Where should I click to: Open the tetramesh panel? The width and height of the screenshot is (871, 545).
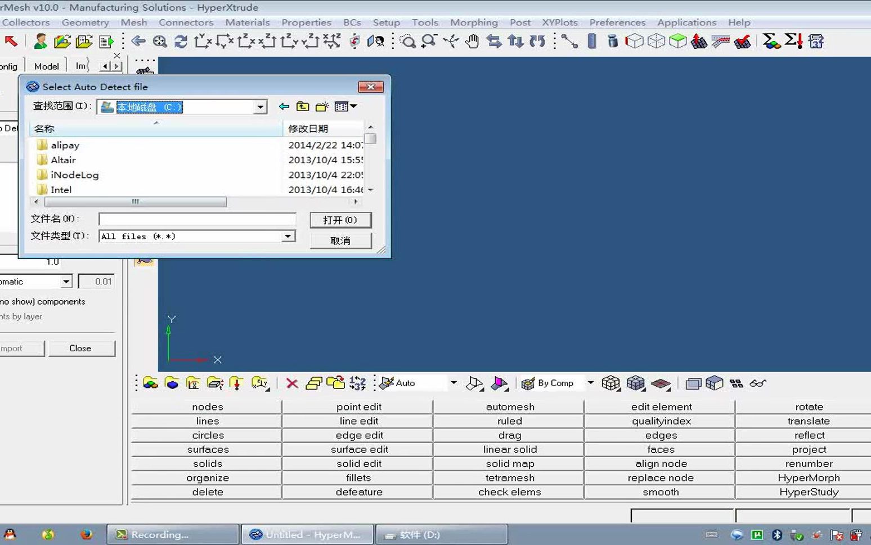tap(510, 477)
